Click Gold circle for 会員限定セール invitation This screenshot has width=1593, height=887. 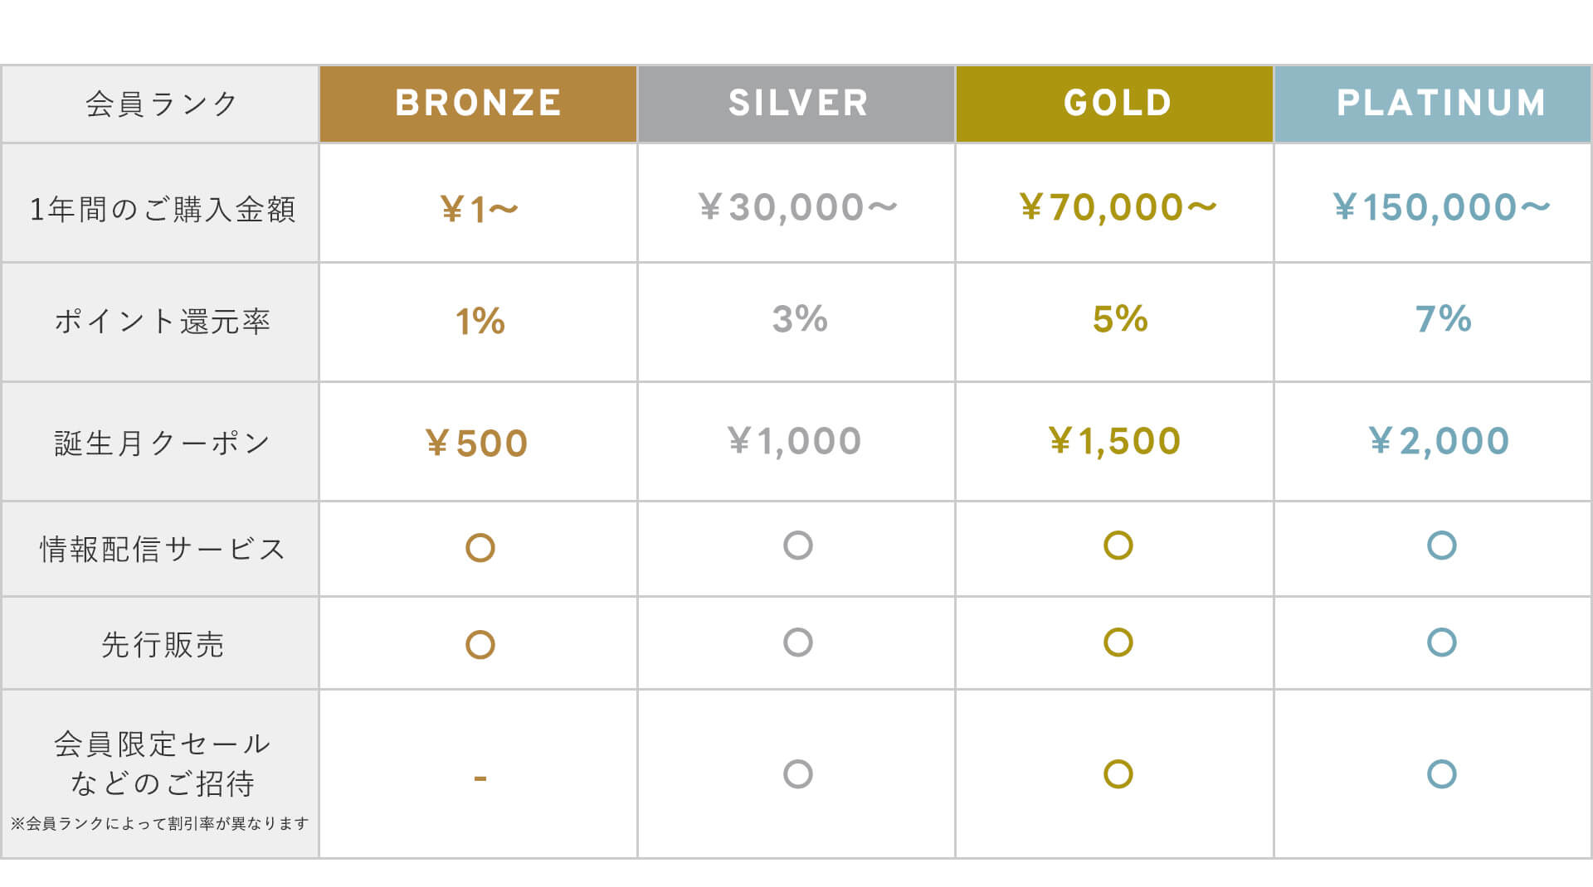pyautogui.click(x=1118, y=774)
